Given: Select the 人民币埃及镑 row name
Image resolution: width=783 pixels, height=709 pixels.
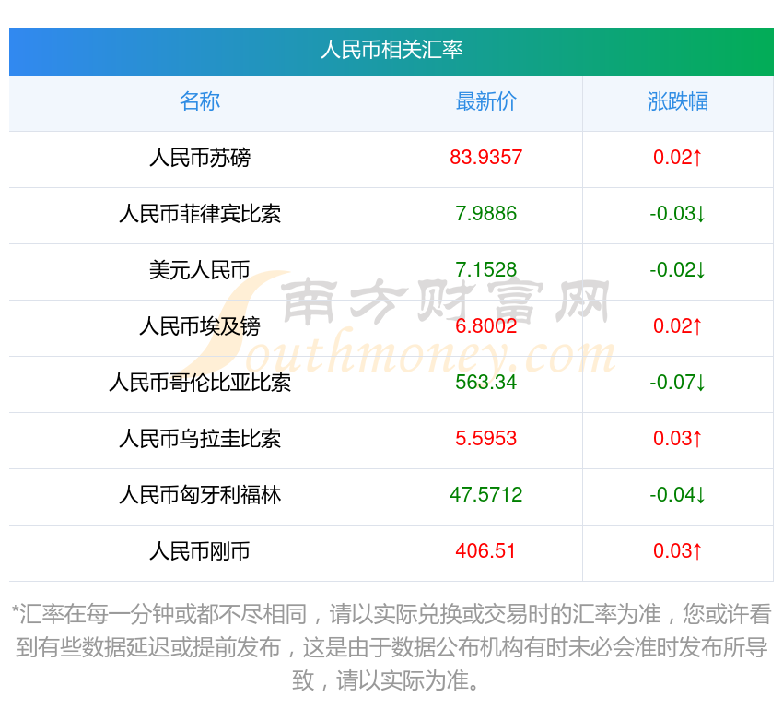Looking at the screenshot, I should [200, 326].
